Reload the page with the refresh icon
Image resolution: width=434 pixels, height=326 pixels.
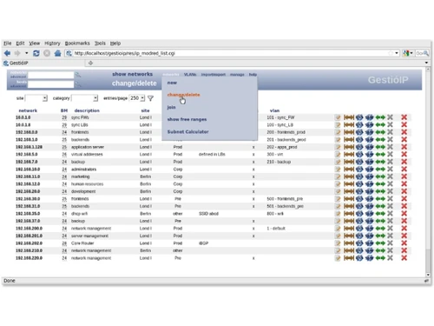tap(36, 53)
